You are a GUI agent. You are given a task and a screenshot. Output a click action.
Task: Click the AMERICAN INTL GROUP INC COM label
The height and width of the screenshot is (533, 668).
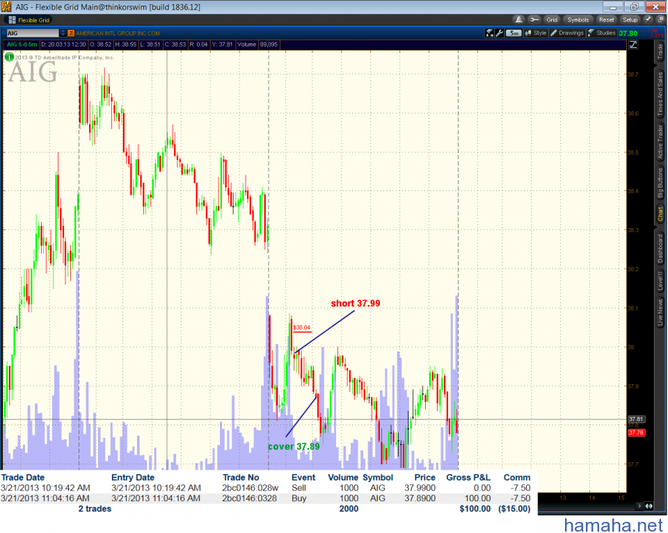click(x=118, y=33)
